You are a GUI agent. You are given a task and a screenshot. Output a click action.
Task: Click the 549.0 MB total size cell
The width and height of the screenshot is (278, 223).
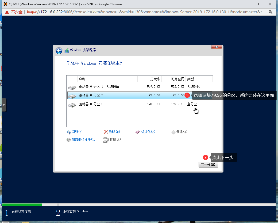[153, 86]
